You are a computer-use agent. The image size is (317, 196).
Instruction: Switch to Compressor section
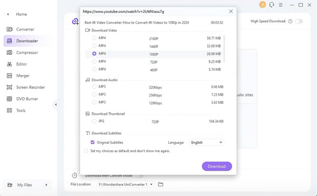coord(27,53)
